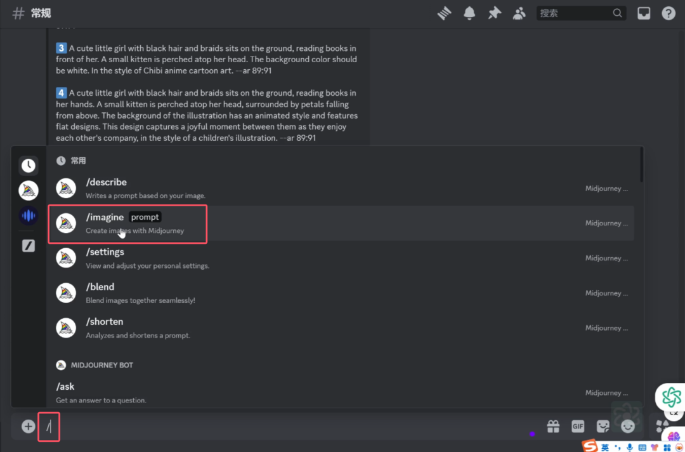Open the Threads icon in channel header
685x452 pixels.
[444, 13]
